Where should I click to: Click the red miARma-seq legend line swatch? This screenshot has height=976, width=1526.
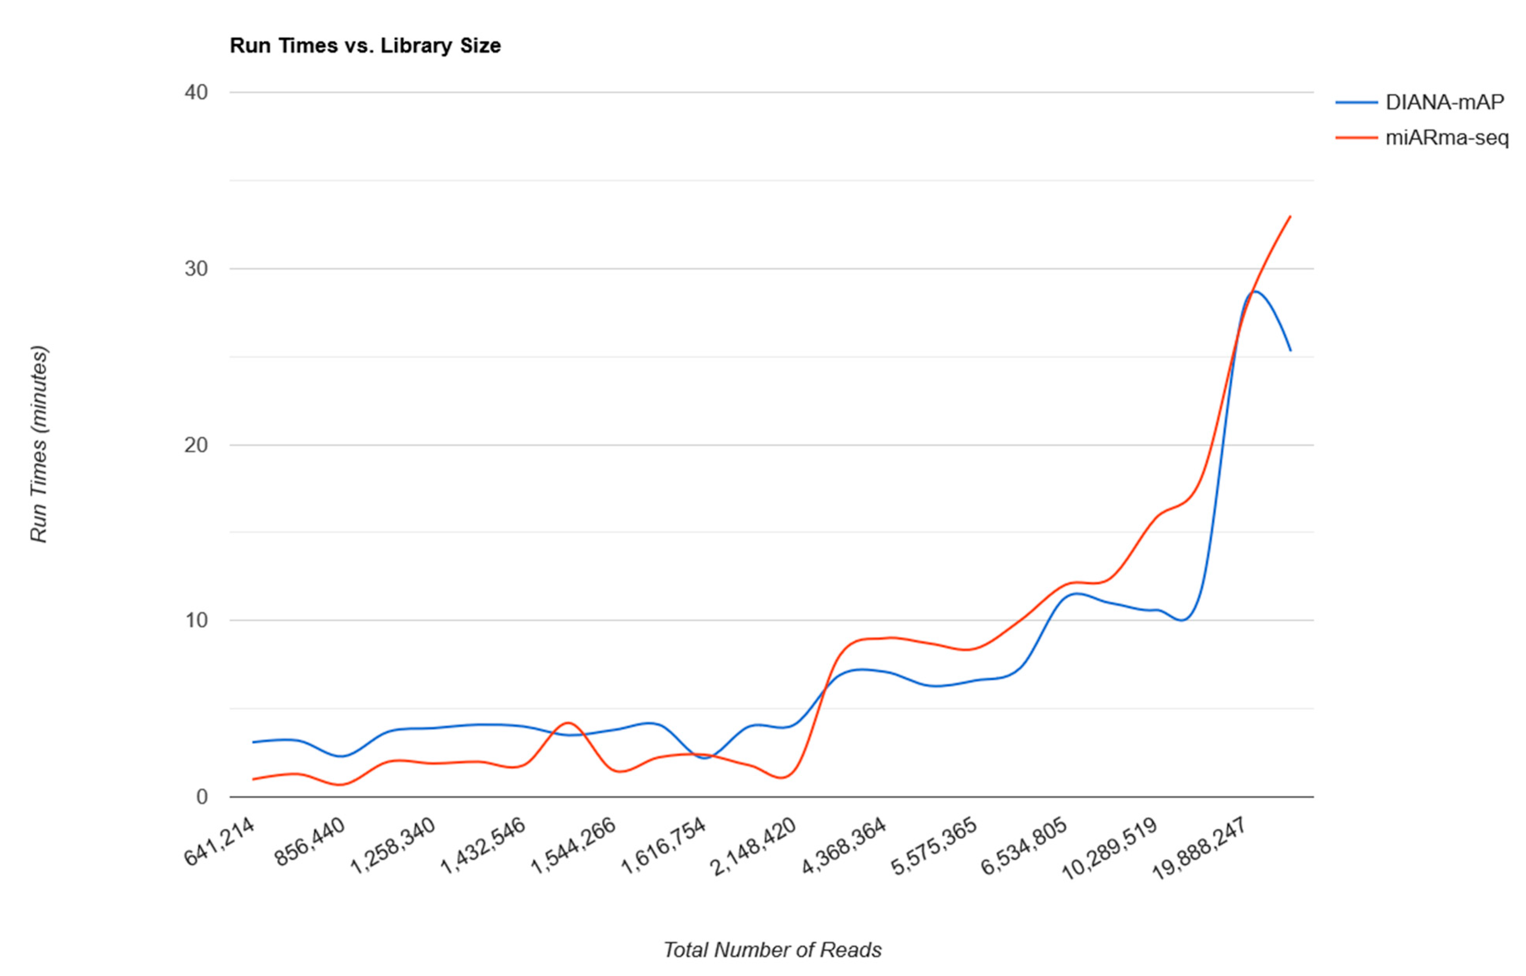[x=1356, y=138]
